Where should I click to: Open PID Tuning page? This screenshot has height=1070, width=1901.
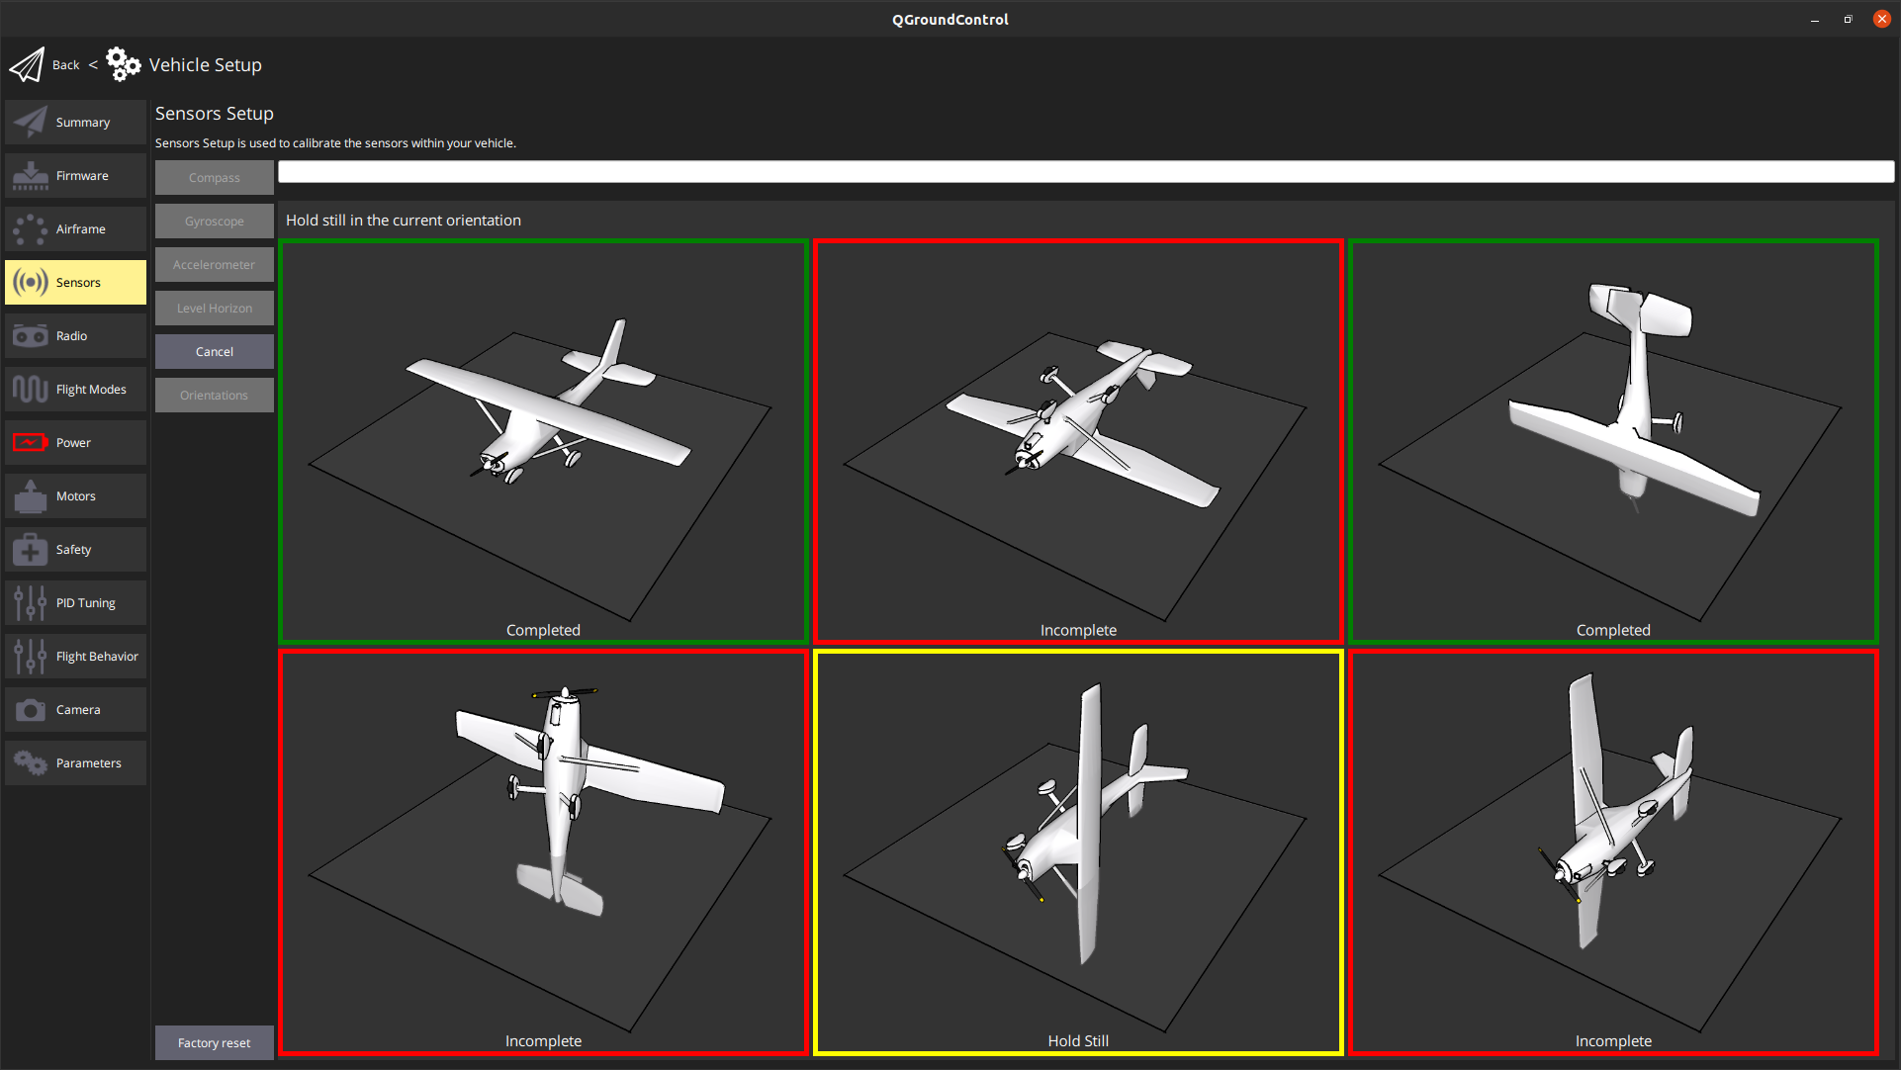[75, 602]
